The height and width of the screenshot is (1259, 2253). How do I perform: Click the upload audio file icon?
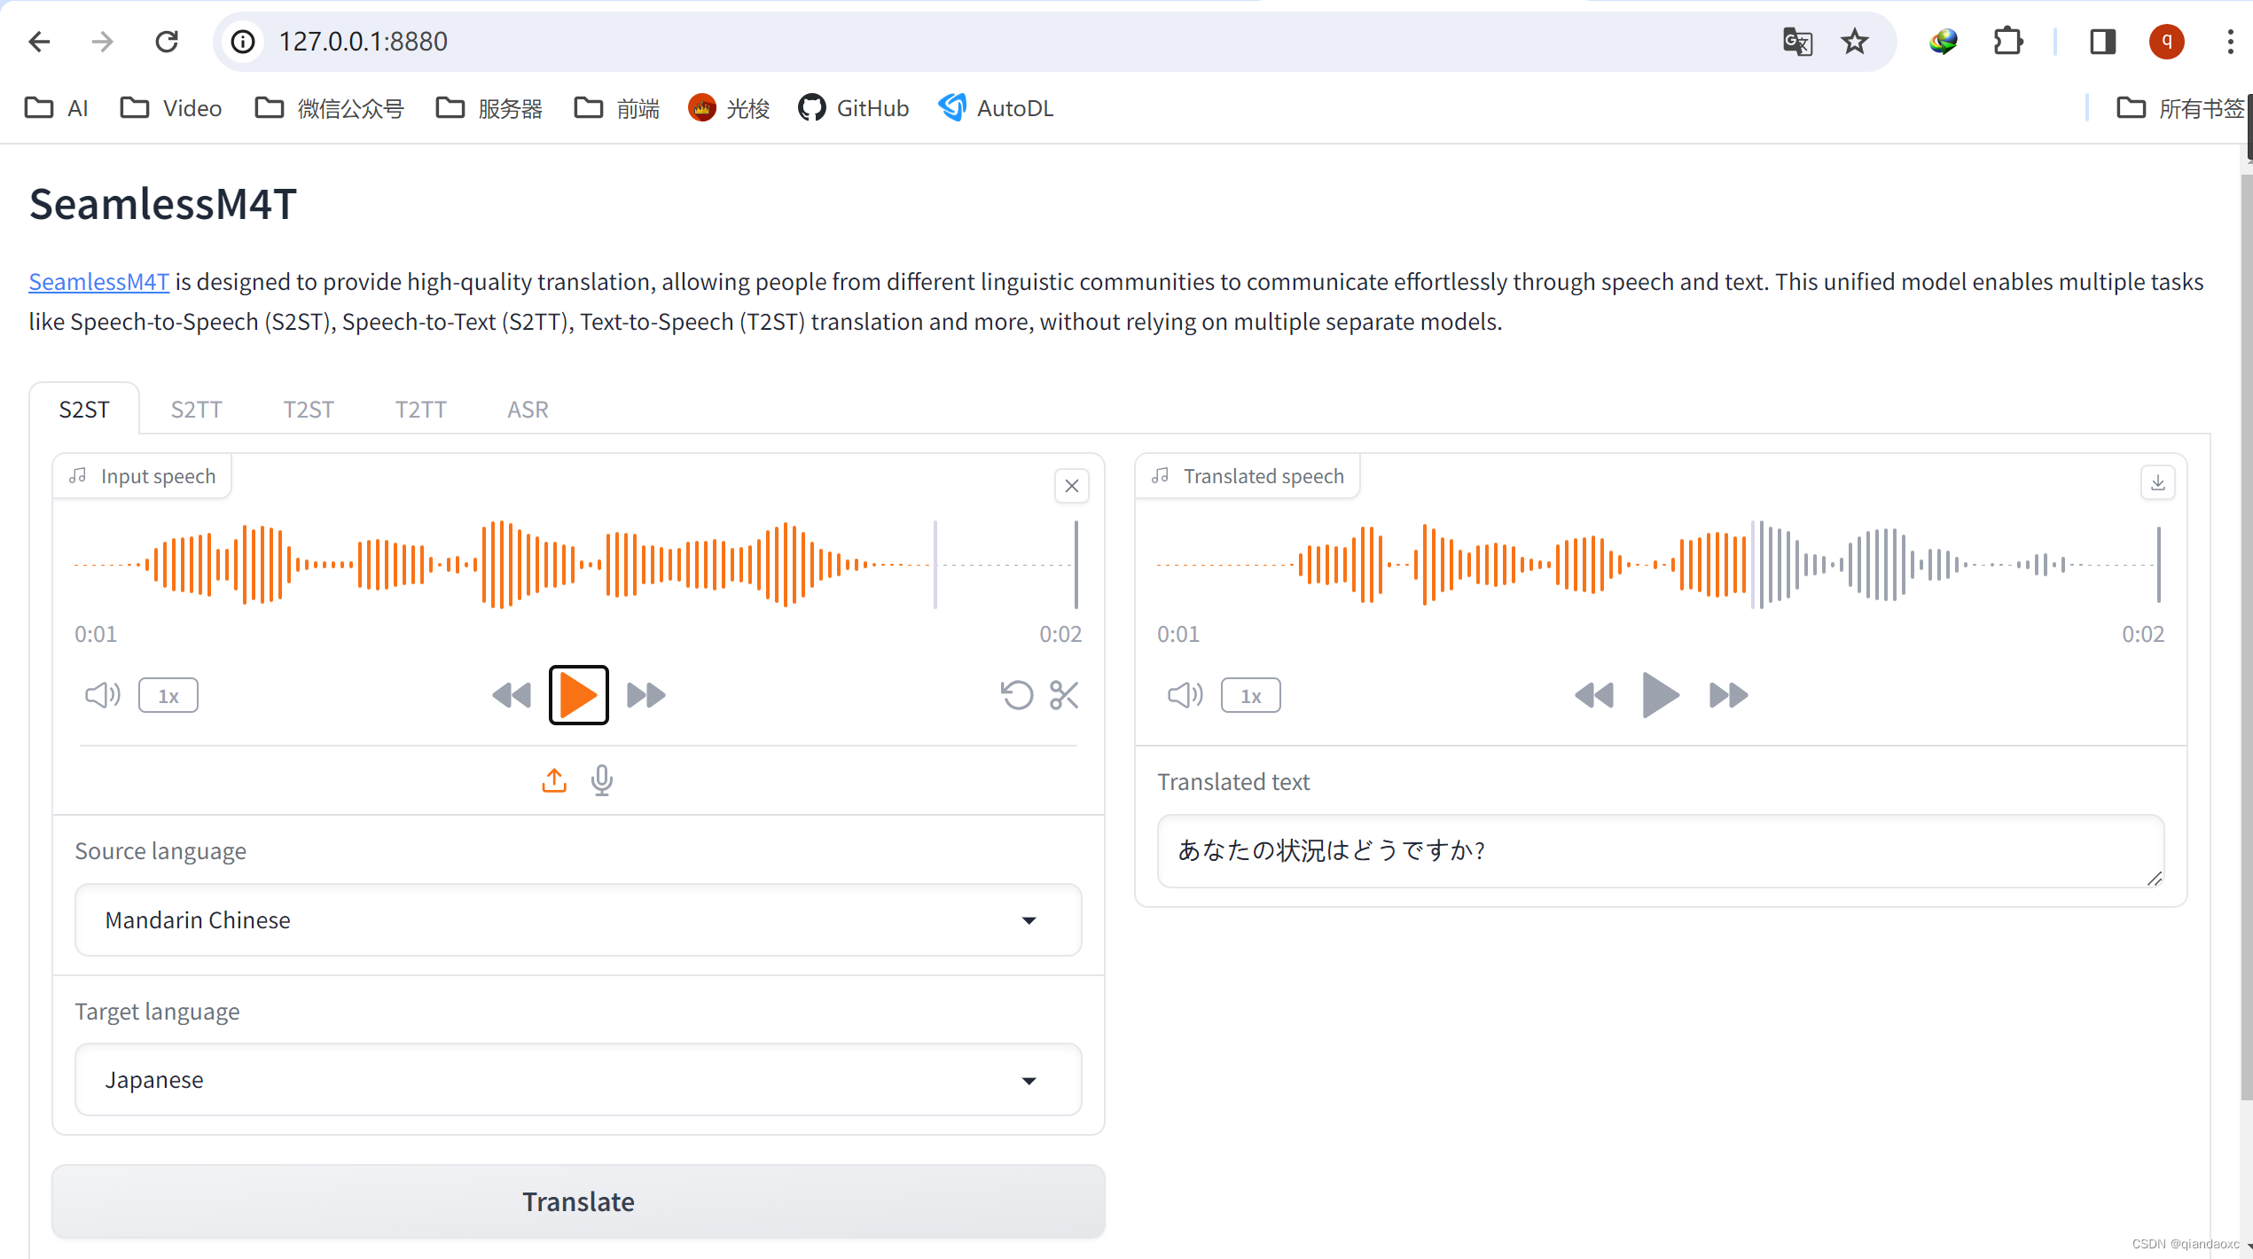(554, 780)
